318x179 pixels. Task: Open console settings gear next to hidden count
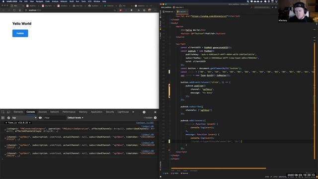(x=156, y=118)
